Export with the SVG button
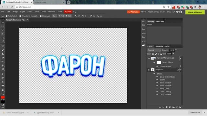The image size is (207, 116). (69, 16)
